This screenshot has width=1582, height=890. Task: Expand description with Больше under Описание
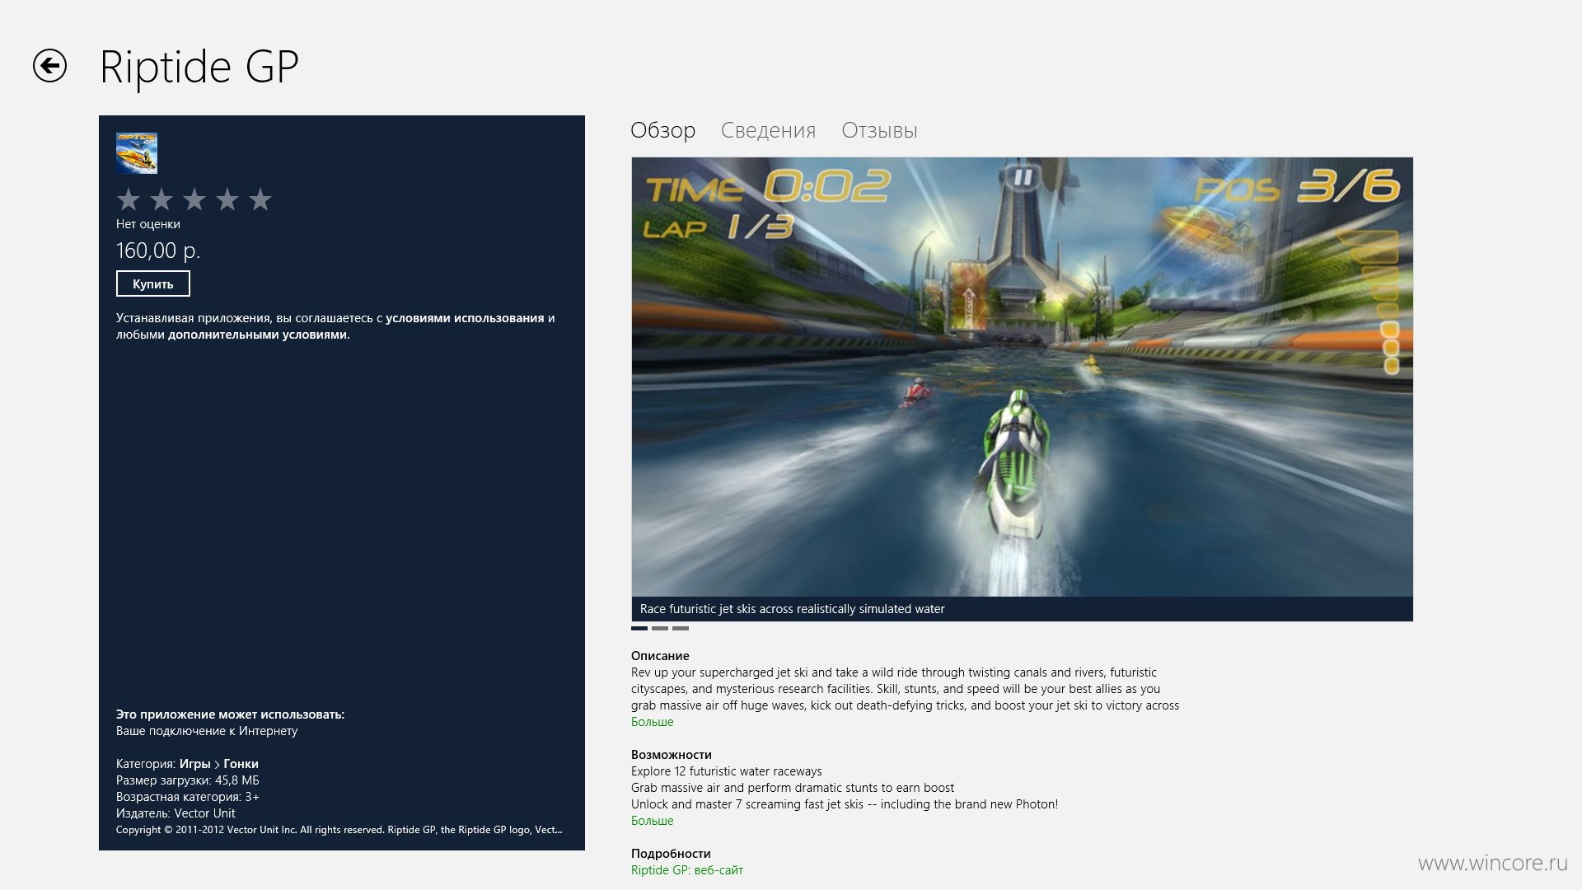653,722
